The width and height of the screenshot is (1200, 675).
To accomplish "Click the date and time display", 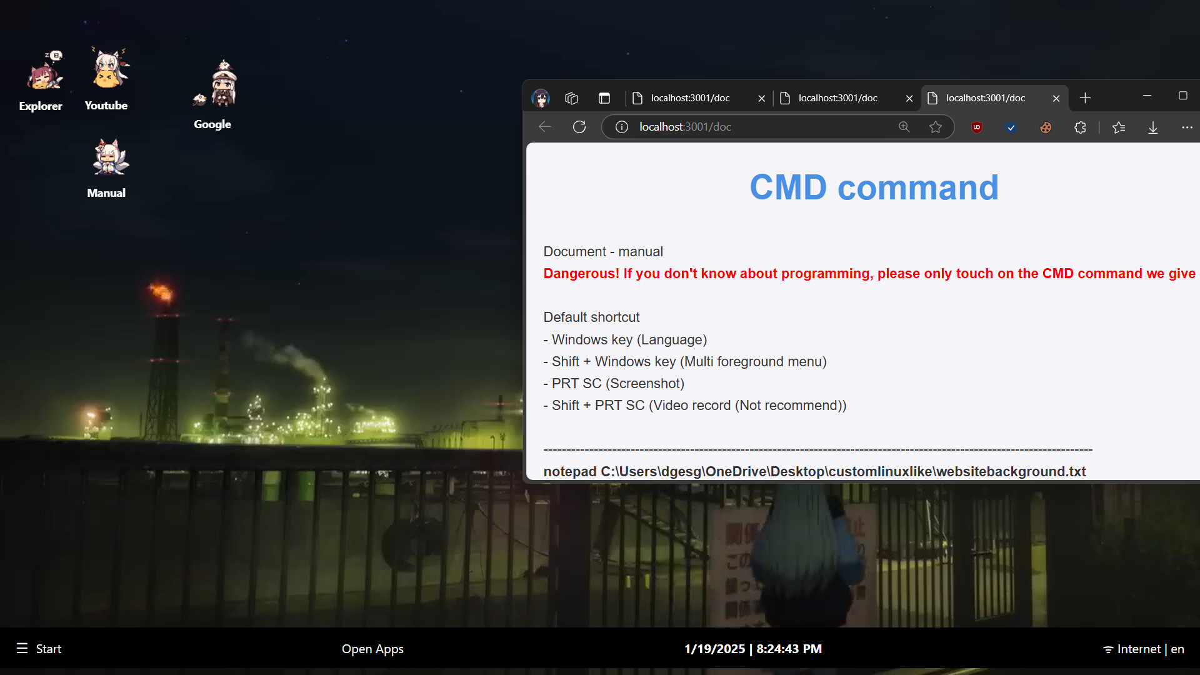I will pos(753,649).
